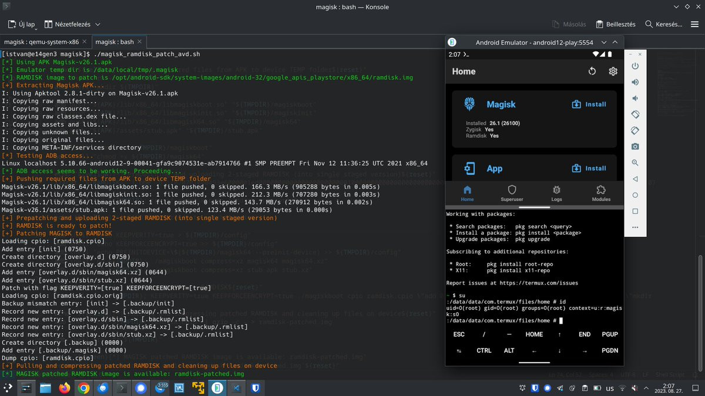Launch Firefox from the taskbar

(x=65, y=388)
